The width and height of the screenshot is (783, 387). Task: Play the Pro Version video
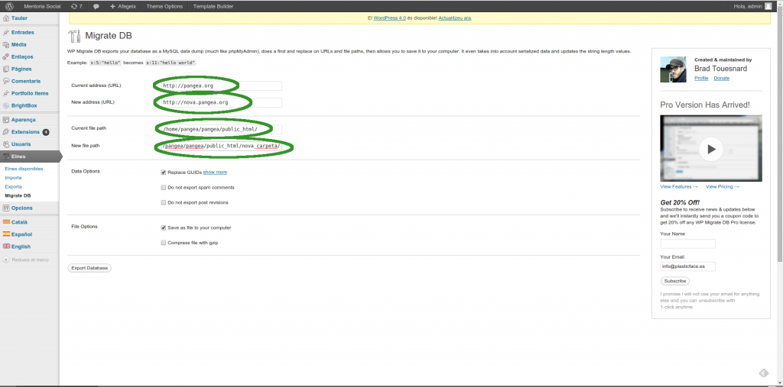pos(711,149)
